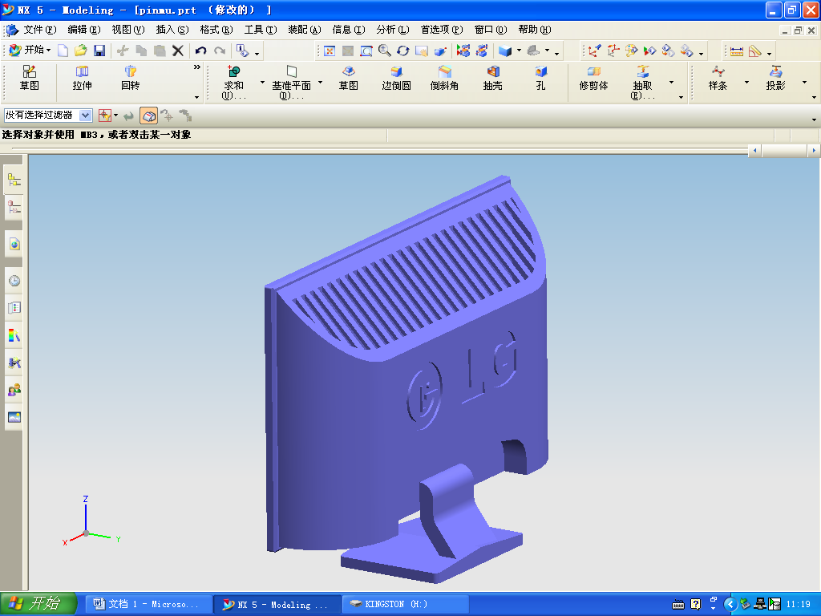Click the Save file icon
821x616 pixels.
(x=99, y=51)
